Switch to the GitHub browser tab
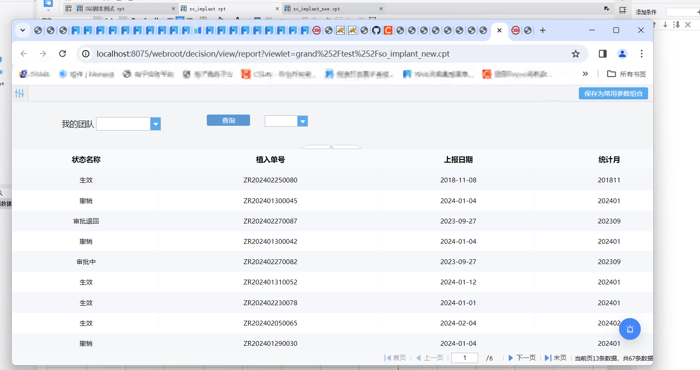The height and width of the screenshot is (370, 700). click(376, 30)
